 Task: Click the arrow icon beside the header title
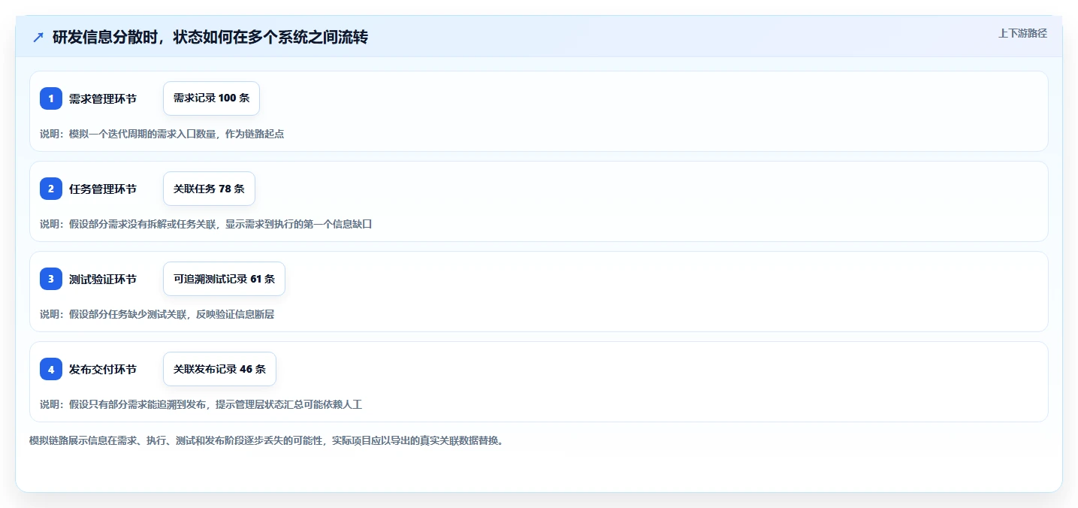pyautogui.click(x=38, y=37)
